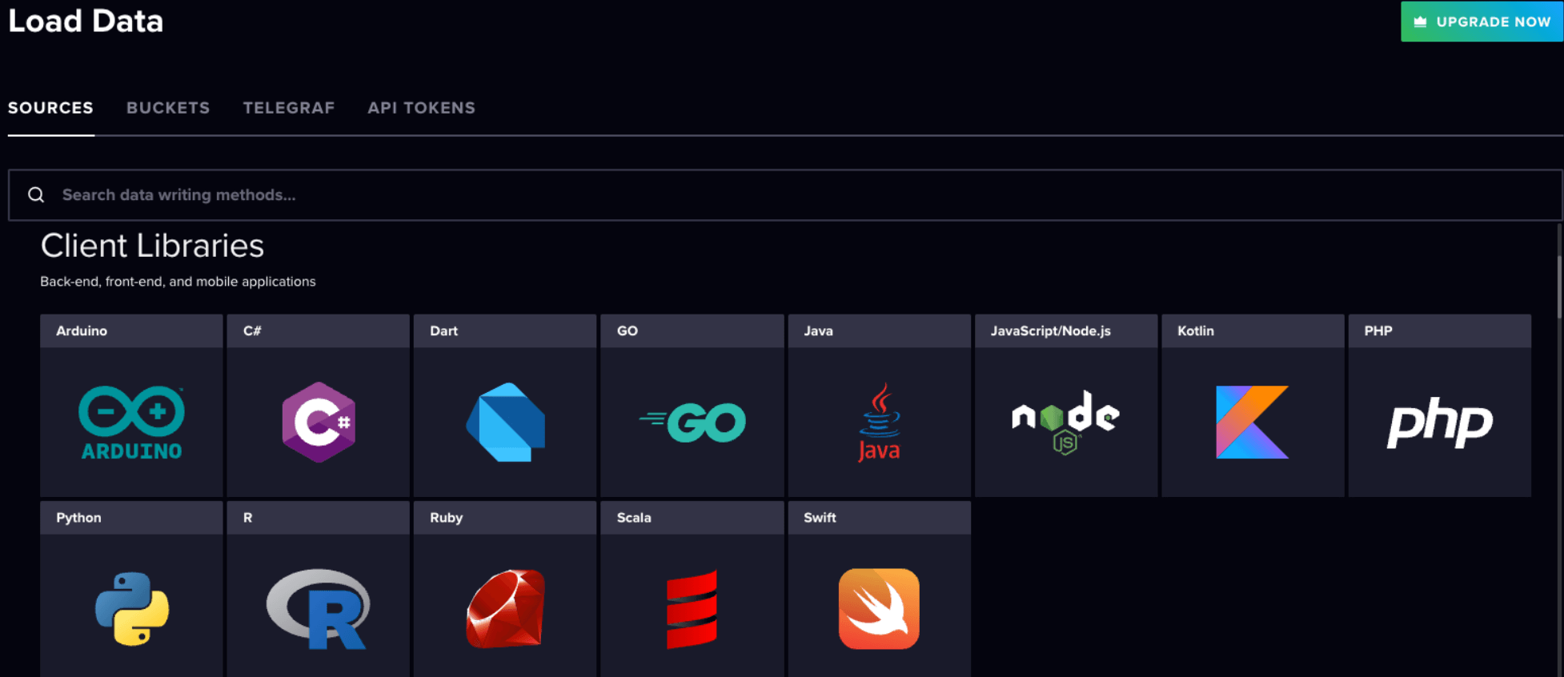
Task: Click crown icon on Upgrade Now
Action: [1420, 22]
